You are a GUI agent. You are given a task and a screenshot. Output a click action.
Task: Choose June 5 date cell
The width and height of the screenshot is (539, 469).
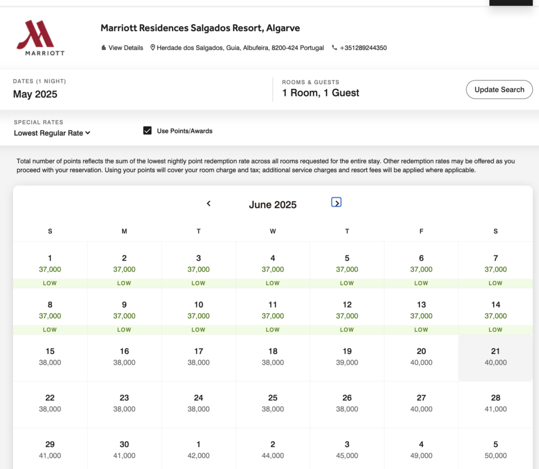coord(347,265)
